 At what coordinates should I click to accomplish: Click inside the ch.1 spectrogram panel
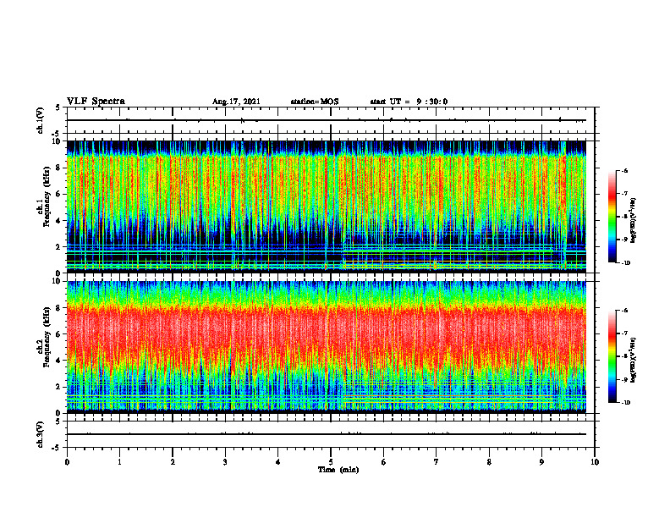point(327,207)
